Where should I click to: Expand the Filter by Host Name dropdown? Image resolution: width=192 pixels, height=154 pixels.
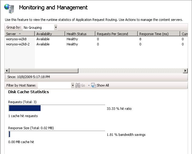point(73,86)
